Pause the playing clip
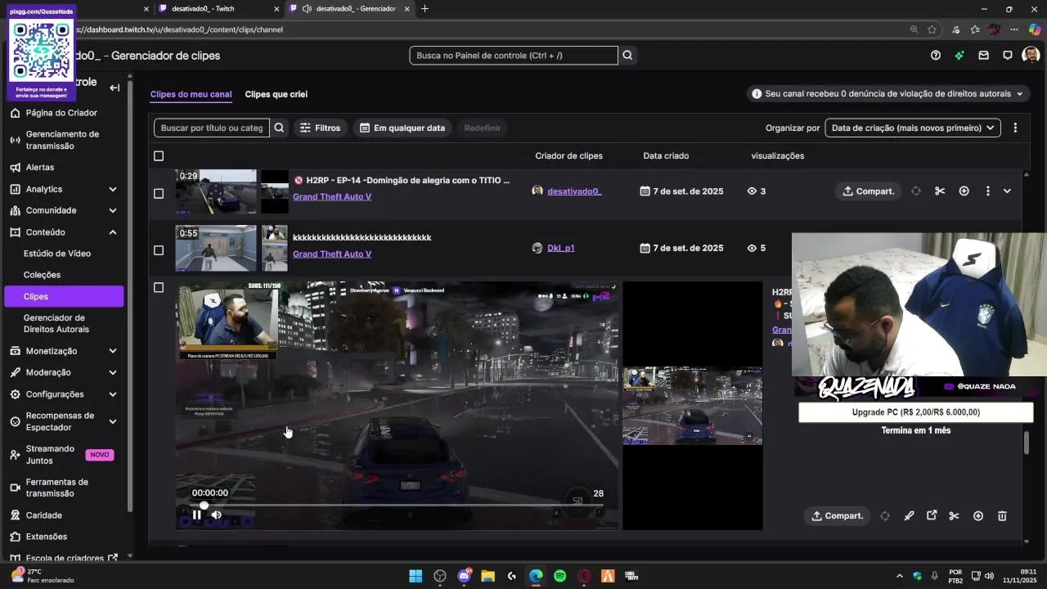Screen dimensions: 1047x589 tap(196, 515)
